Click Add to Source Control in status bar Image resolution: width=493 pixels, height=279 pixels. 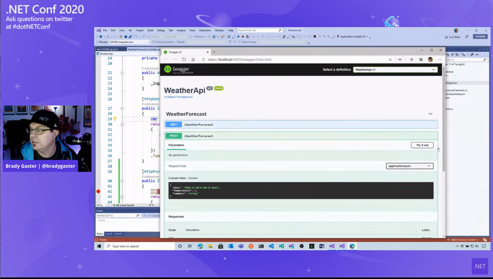click(463, 240)
